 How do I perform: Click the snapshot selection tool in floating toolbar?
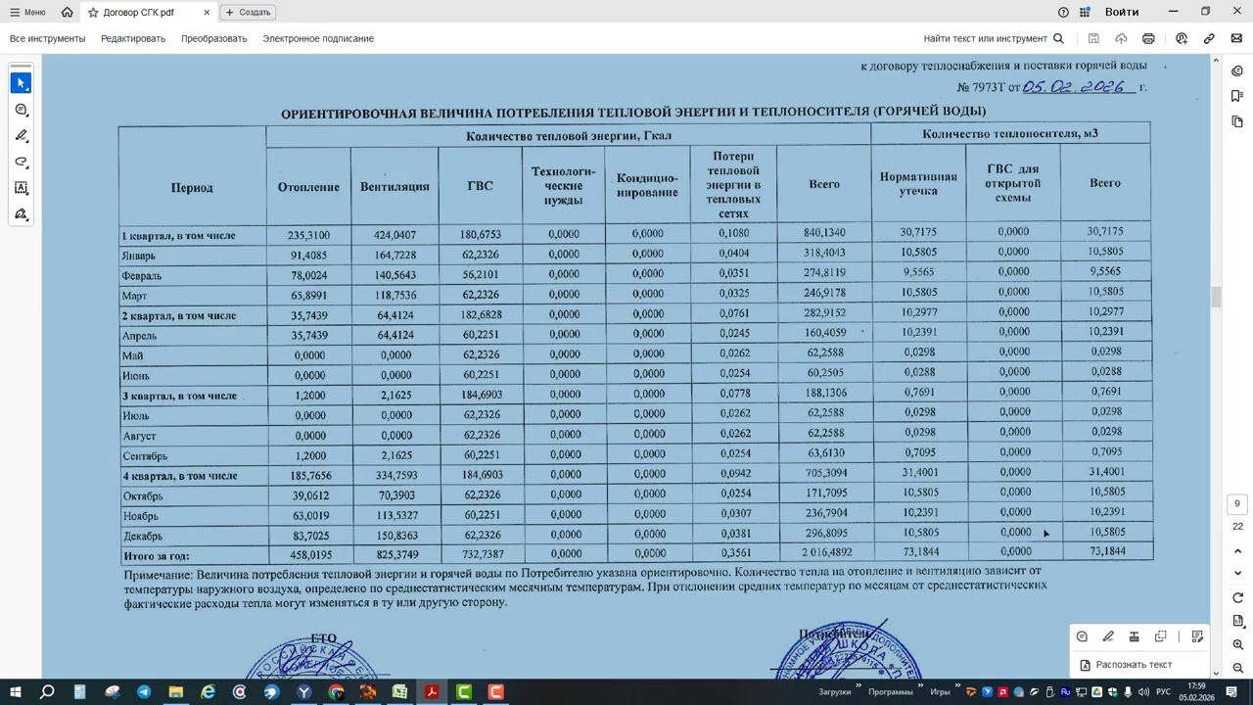click(1160, 636)
